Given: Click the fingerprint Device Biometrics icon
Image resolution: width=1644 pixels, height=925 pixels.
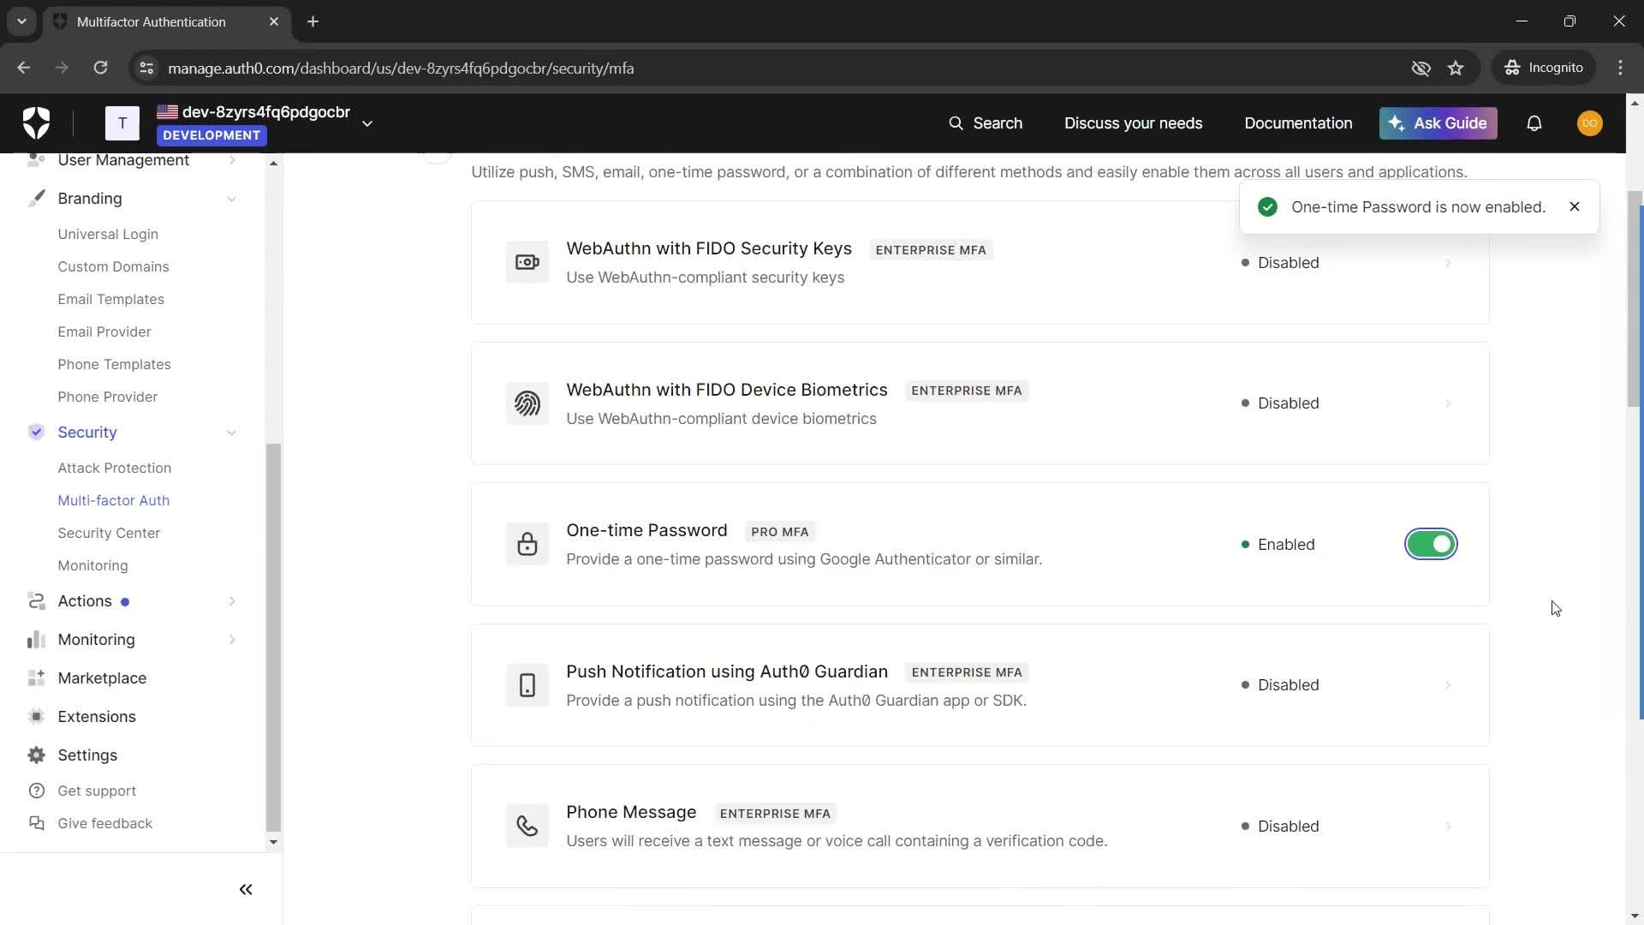Looking at the screenshot, I should (x=527, y=403).
